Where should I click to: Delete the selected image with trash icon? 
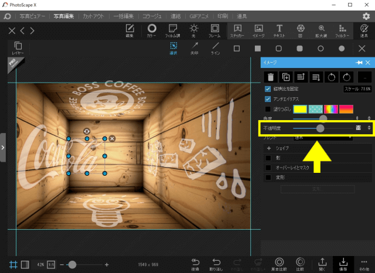tap(271, 77)
